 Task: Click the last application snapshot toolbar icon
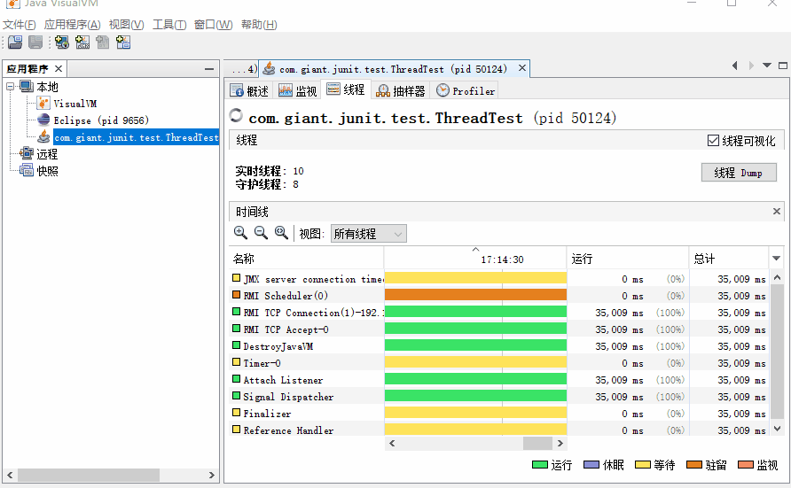pyautogui.click(x=123, y=43)
